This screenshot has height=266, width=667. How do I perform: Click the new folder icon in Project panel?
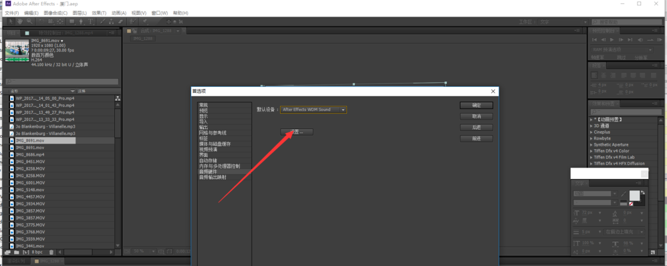pyautogui.click(x=16, y=253)
